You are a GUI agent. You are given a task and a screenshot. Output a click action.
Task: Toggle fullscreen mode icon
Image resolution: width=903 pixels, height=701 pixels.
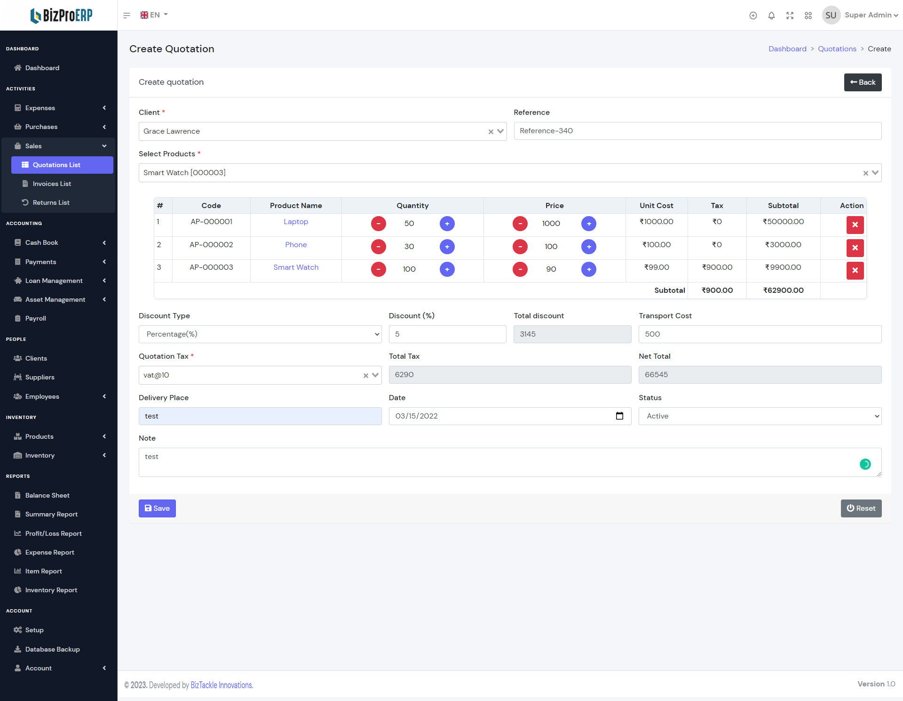[x=790, y=16]
